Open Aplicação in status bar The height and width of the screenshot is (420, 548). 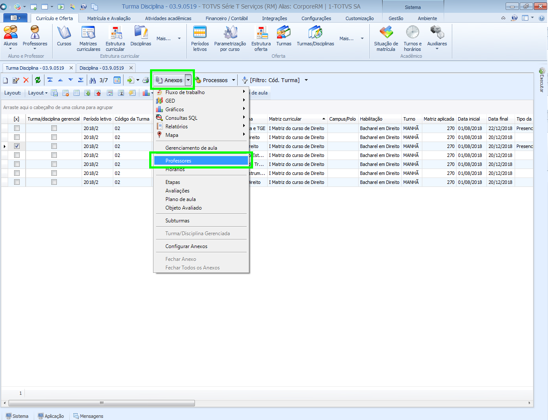point(51,416)
